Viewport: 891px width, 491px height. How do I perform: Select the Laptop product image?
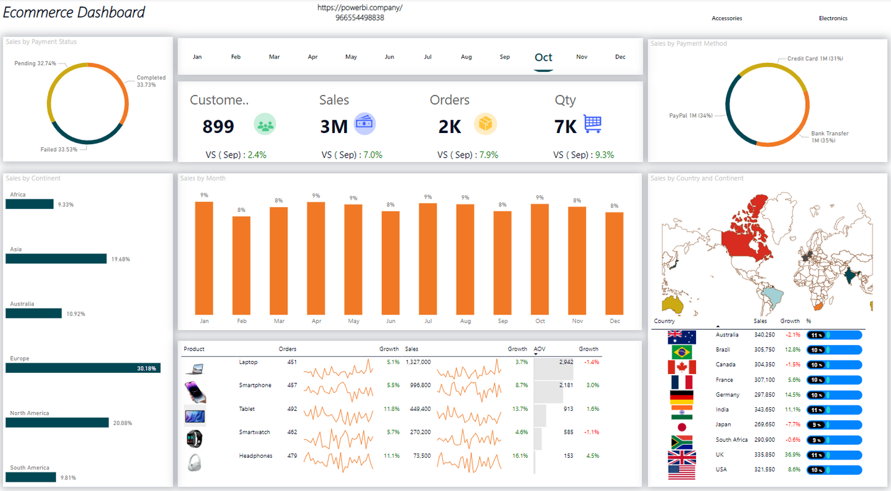(x=194, y=369)
